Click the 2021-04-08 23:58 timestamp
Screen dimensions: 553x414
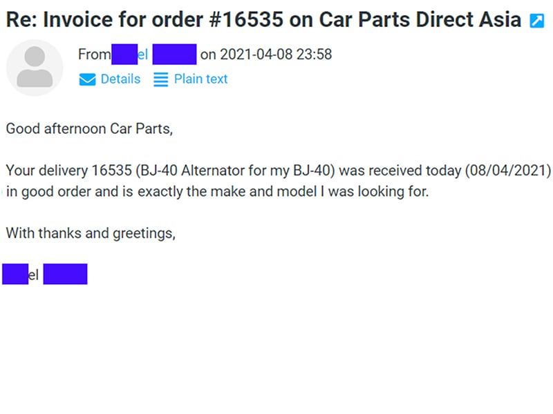(276, 55)
